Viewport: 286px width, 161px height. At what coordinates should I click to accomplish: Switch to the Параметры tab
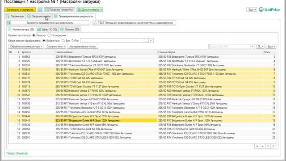click(x=15, y=16)
